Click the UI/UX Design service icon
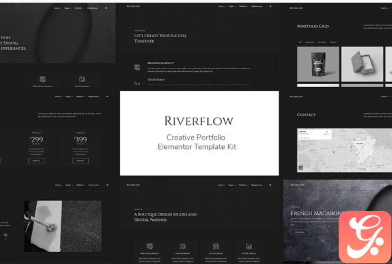Viewport: 392px width, 264px height. [137, 83]
